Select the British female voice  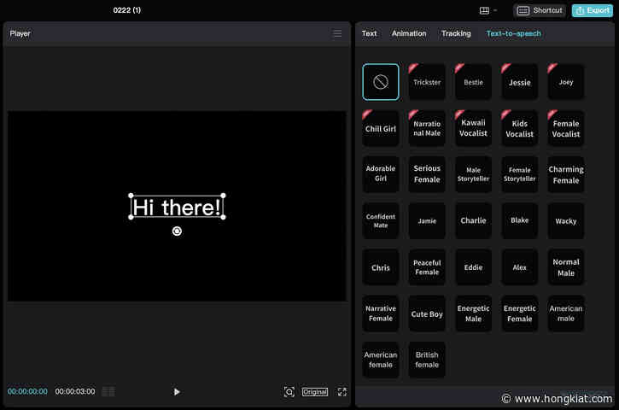pyautogui.click(x=427, y=360)
